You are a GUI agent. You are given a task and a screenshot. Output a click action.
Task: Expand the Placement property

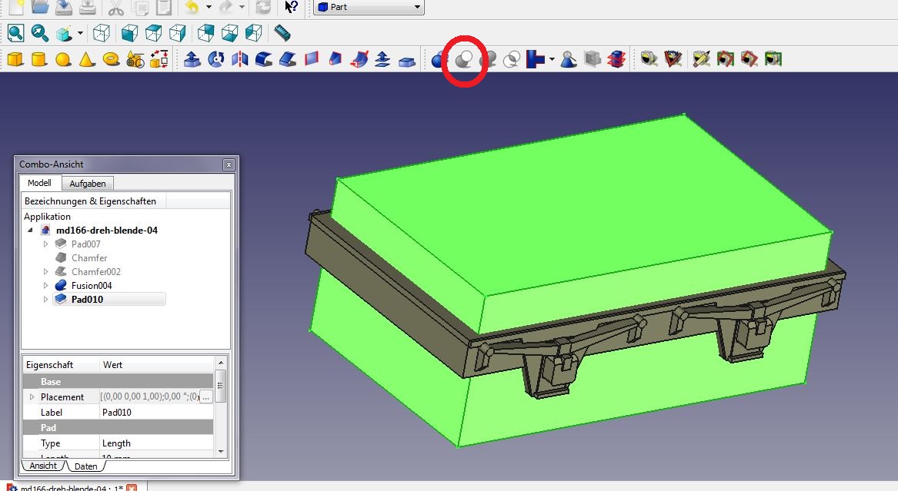pyautogui.click(x=32, y=396)
